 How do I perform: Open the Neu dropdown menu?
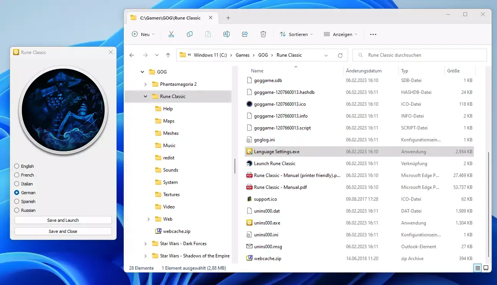(143, 34)
